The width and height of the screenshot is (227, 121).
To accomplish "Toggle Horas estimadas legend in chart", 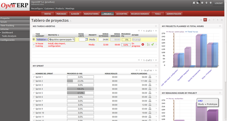I will pos(175,32).
